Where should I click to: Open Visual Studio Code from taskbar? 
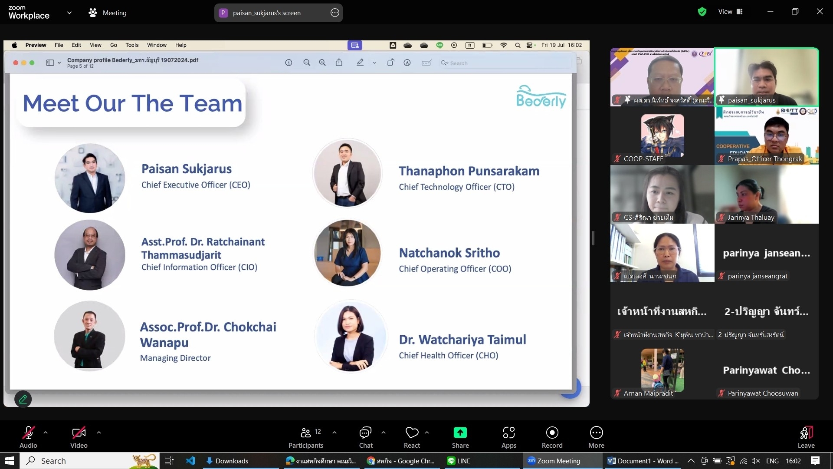point(190,461)
